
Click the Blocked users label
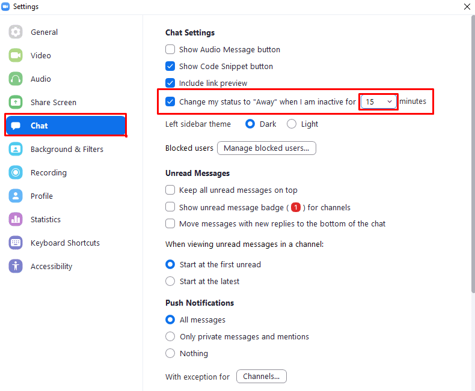189,148
